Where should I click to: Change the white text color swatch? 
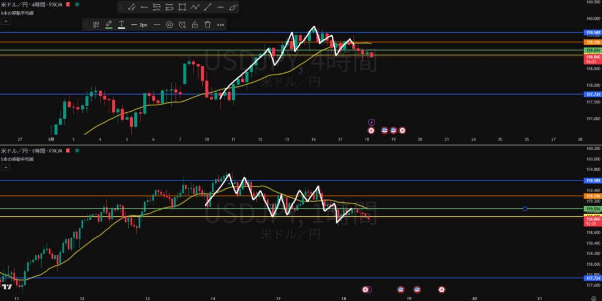coord(121,25)
